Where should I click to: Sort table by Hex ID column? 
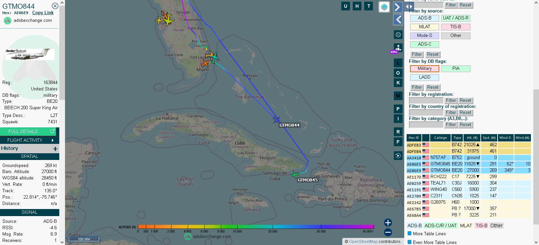(414, 138)
